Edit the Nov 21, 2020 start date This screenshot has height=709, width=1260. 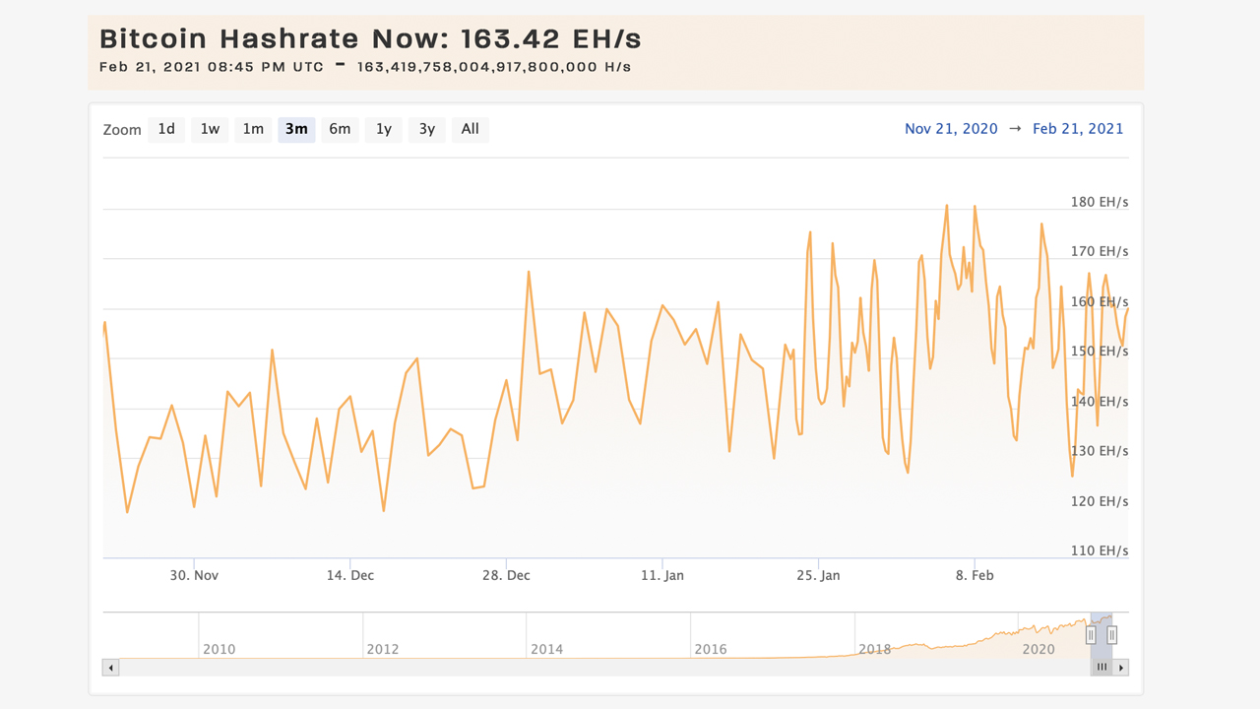tap(951, 129)
